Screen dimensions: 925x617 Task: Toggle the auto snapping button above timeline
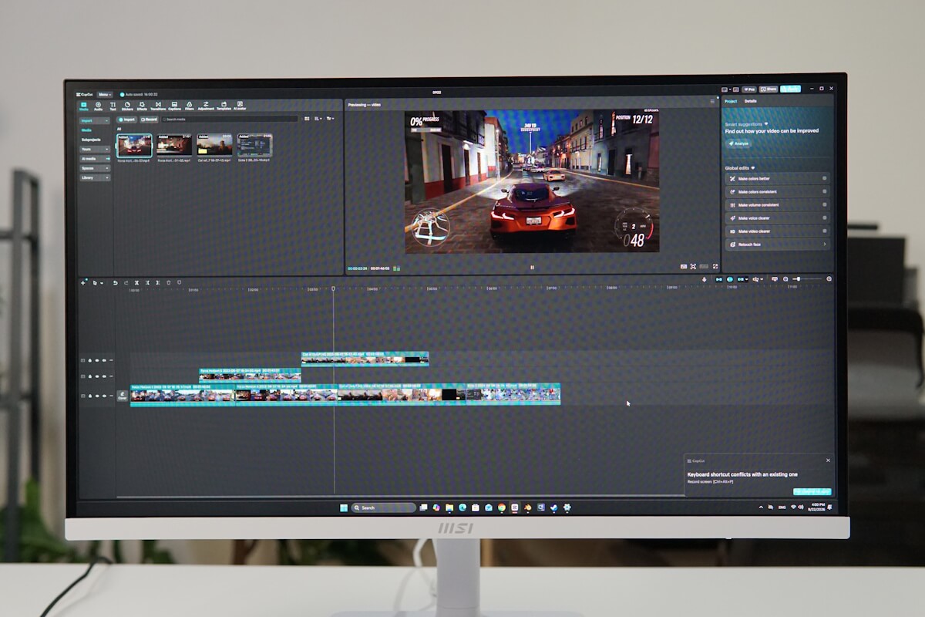730,279
